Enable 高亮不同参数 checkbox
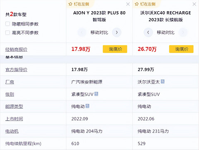 tap(7, 33)
